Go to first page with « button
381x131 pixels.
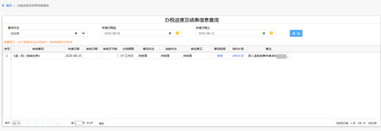27,123
